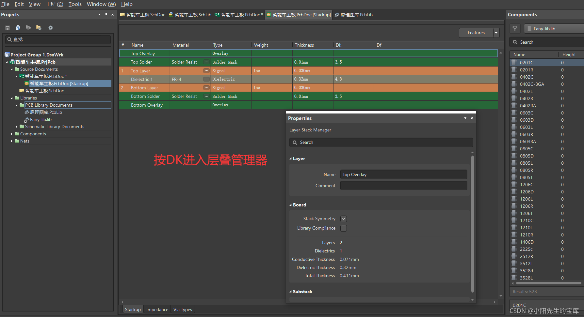Switch to the Stackup tab at bottom
Screen dimensions: 584x317
pos(133,309)
